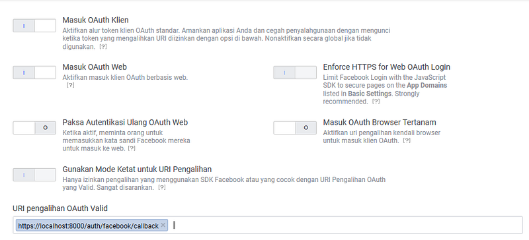The width and height of the screenshot is (529, 240).
Task: Click the Masuk OAuth Browser Tertanam heading
Action: [x=380, y=122]
